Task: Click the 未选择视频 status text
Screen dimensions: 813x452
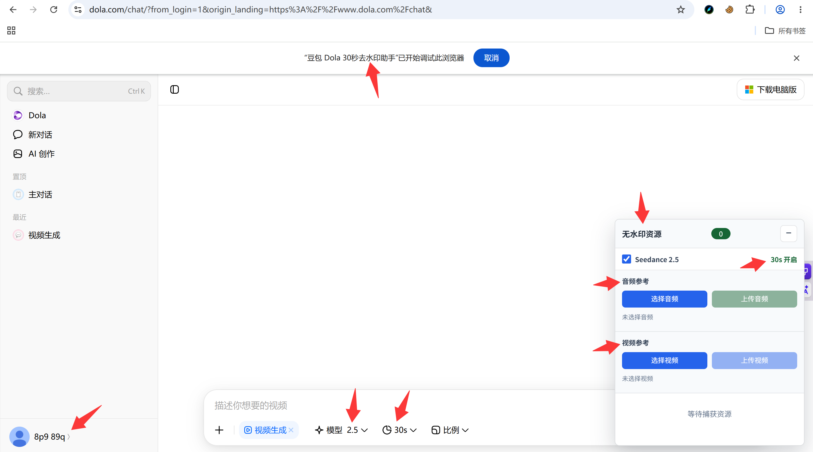Action: point(637,379)
